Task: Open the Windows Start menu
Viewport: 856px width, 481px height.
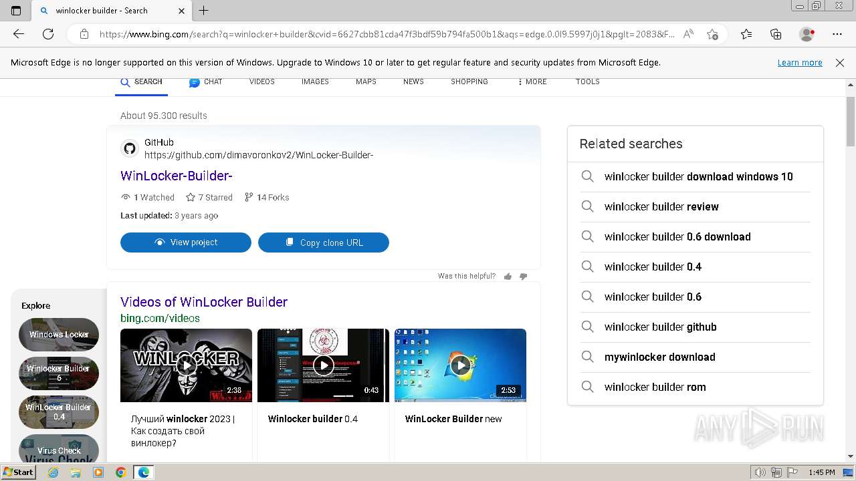Action: click(18, 472)
